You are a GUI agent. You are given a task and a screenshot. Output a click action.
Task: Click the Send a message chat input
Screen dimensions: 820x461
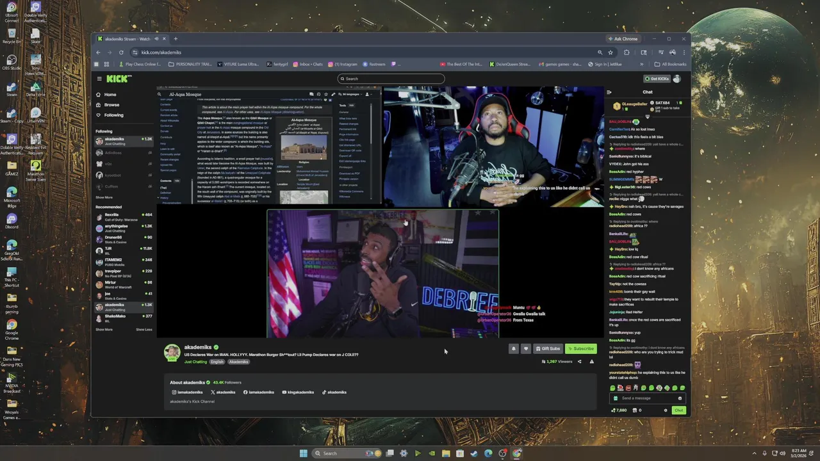[647, 398]
